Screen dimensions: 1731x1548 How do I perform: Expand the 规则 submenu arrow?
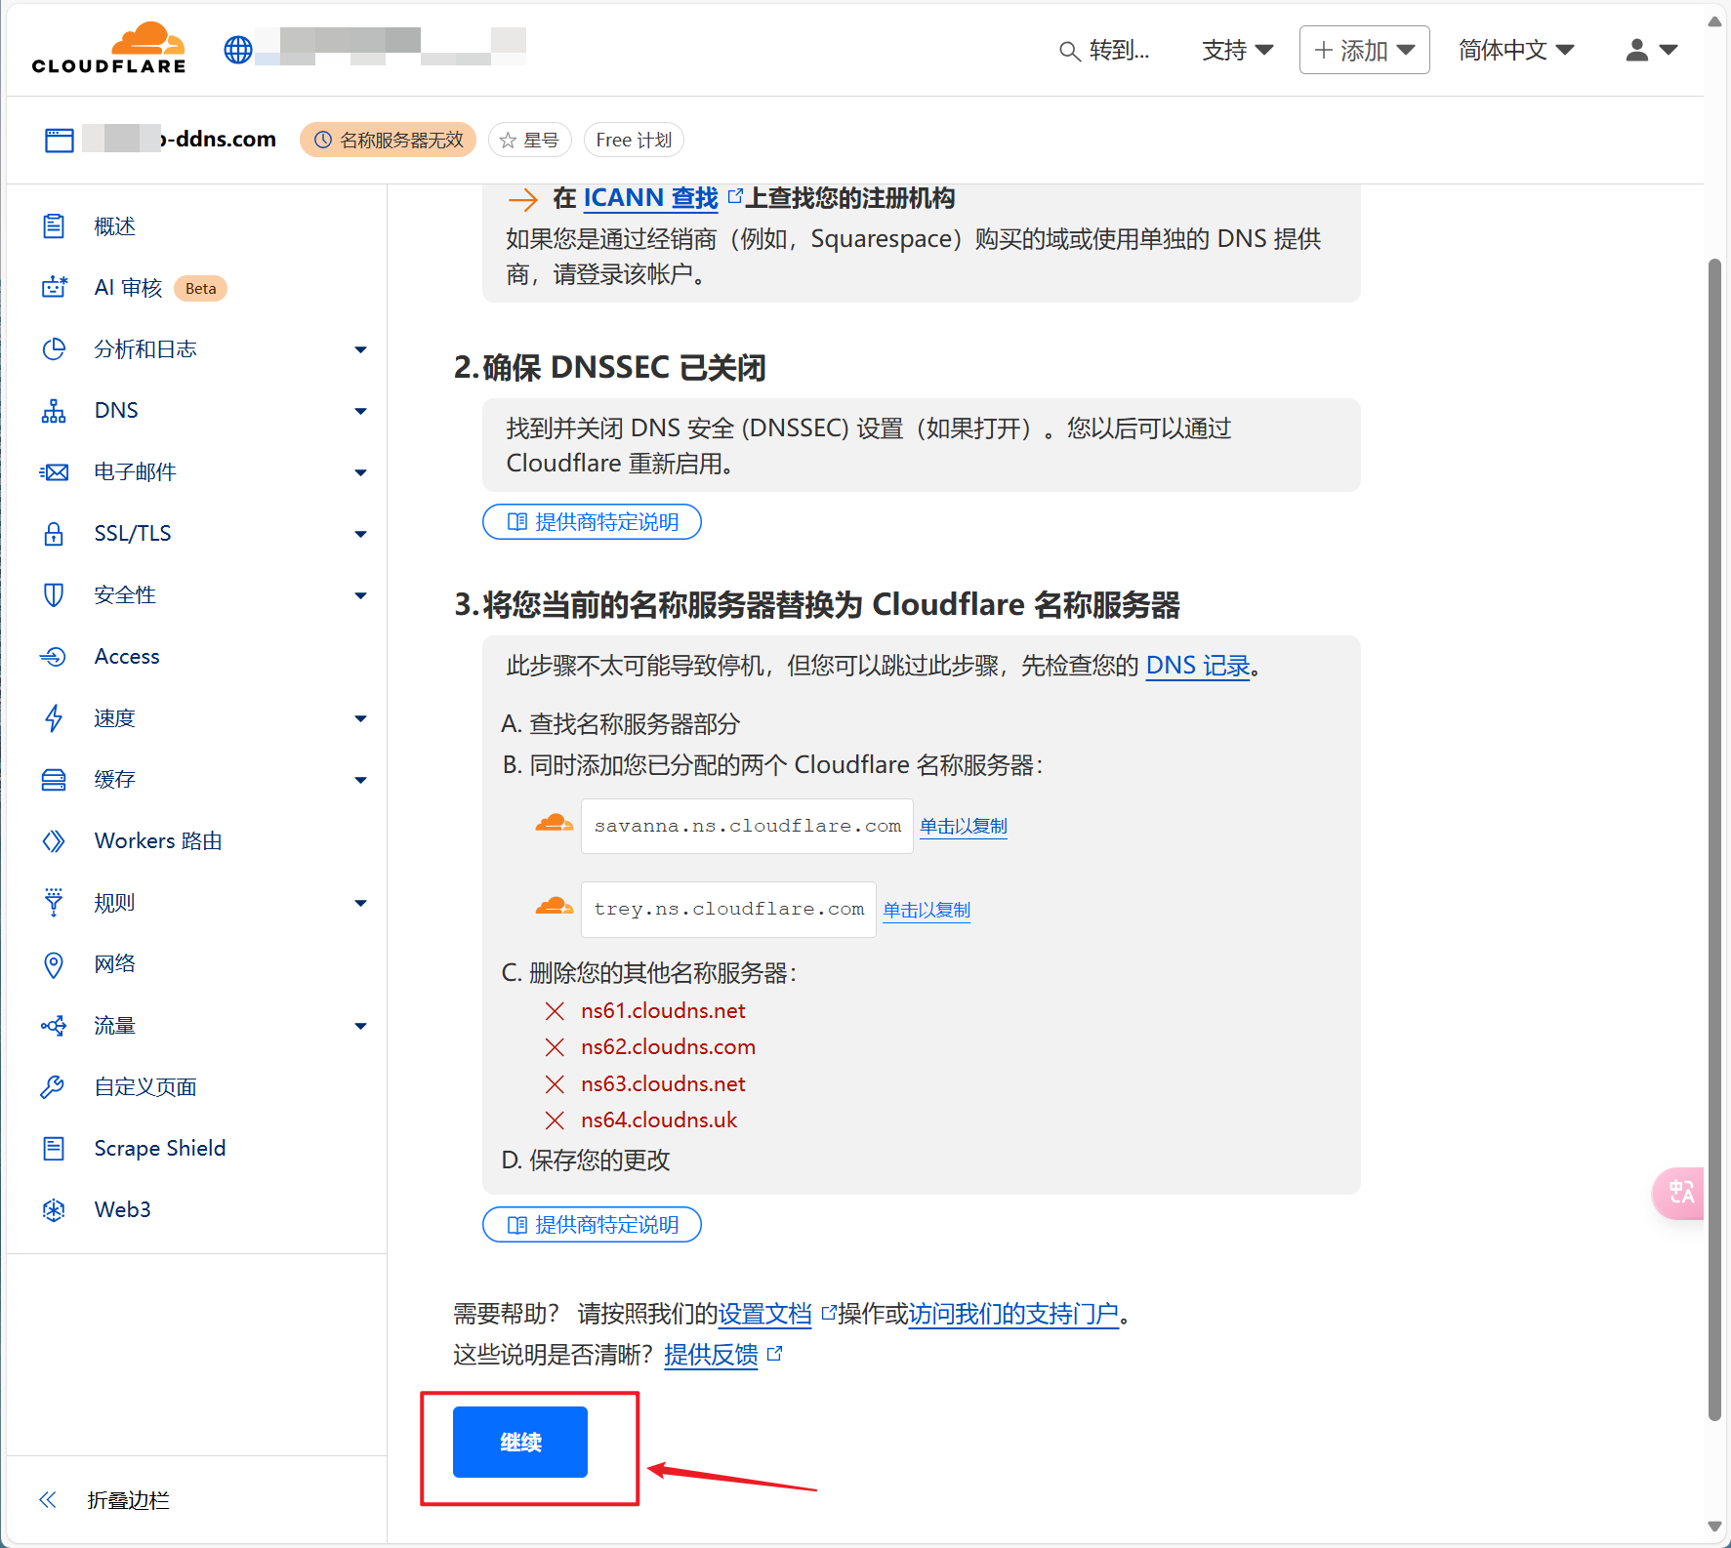tap(360, 903)
